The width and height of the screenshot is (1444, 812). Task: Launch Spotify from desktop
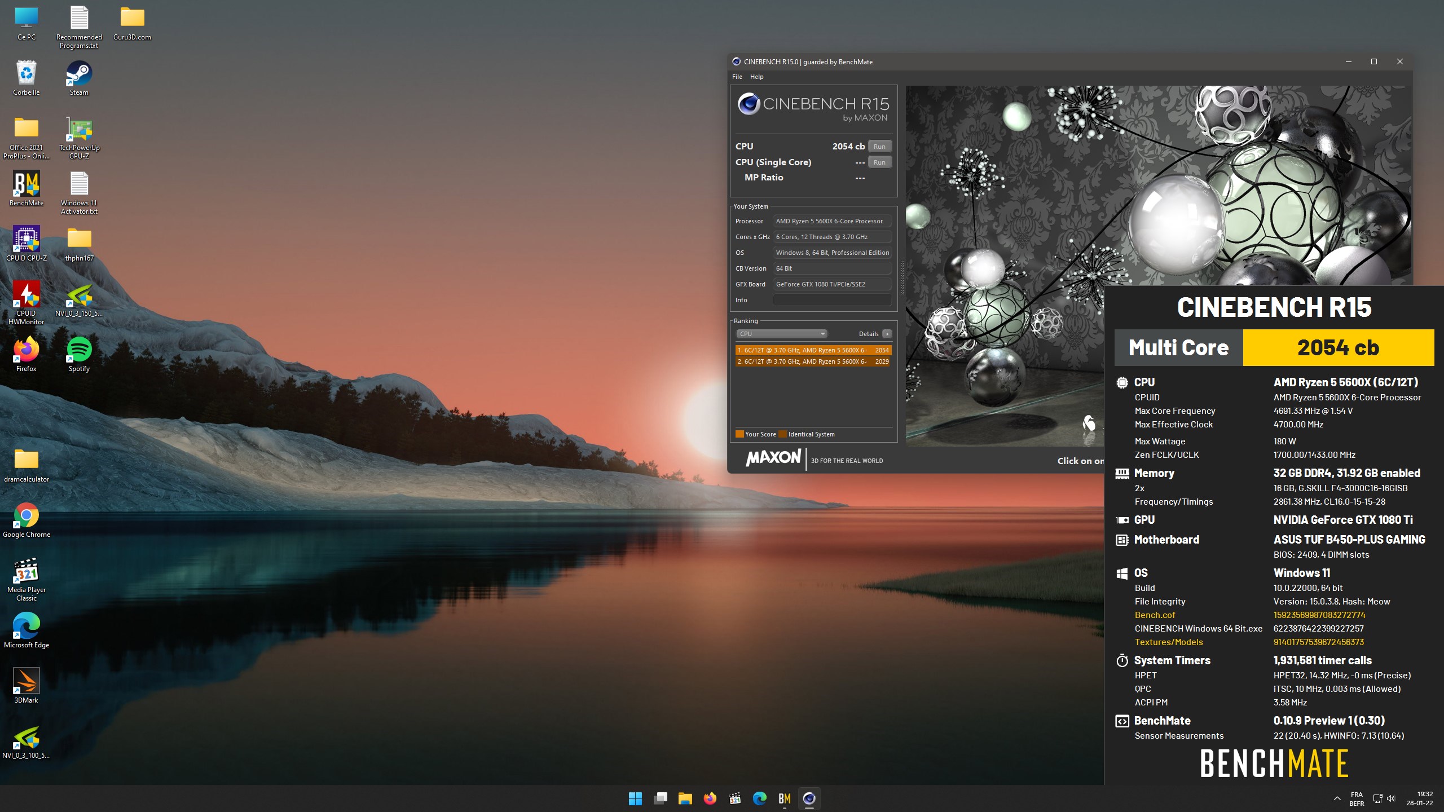coord(79,354)
